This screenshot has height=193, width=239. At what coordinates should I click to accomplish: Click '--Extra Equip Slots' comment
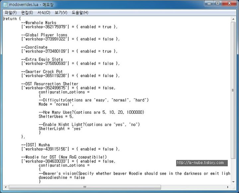42,59
